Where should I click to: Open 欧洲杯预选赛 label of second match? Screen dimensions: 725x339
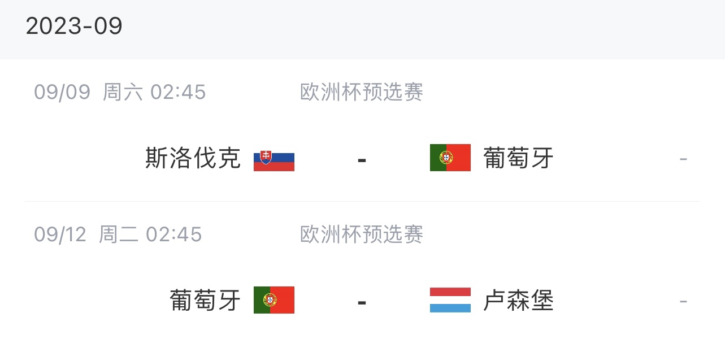[x=362, y=234]
